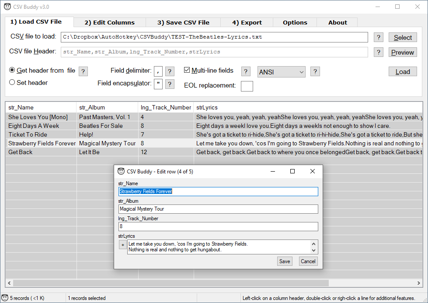Sort by lng_Track_Number column header

(166, 107)
